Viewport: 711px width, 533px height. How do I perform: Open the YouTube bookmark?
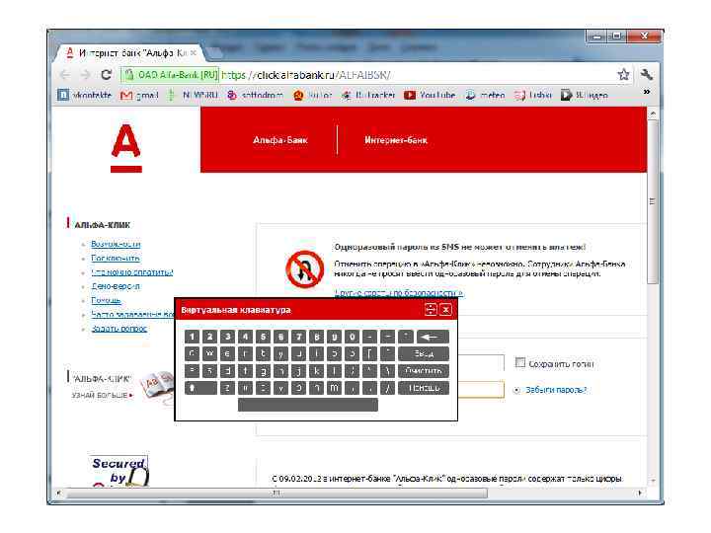click(430, 95)
